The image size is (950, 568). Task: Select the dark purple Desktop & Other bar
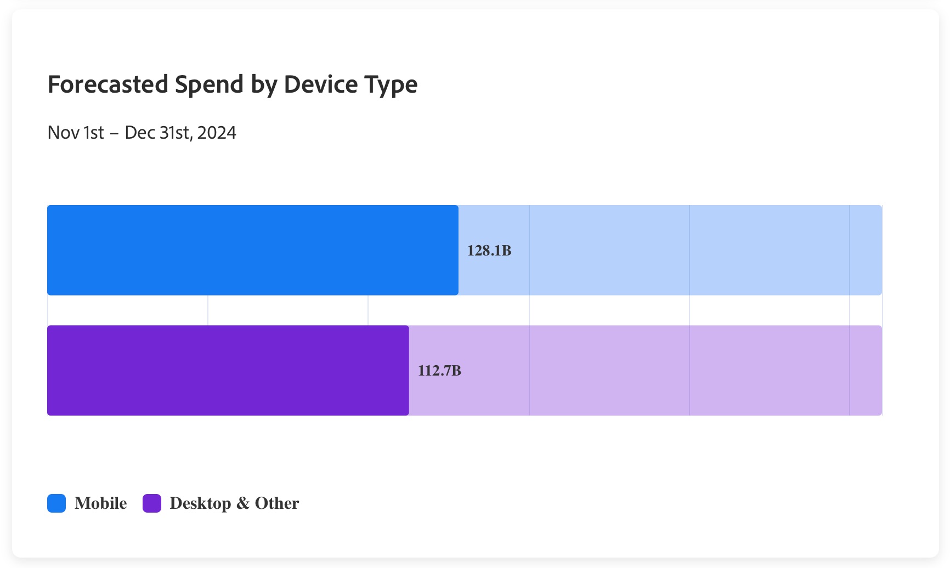click(228, 371)
